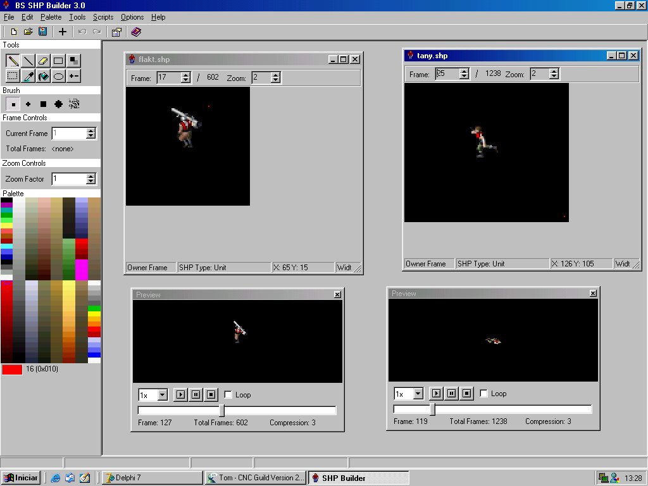Viewport: 648px width, 486px height.
Task: Open speed dropdown in flakt preview
Action: pyautogui.click(x=162, y=395)
